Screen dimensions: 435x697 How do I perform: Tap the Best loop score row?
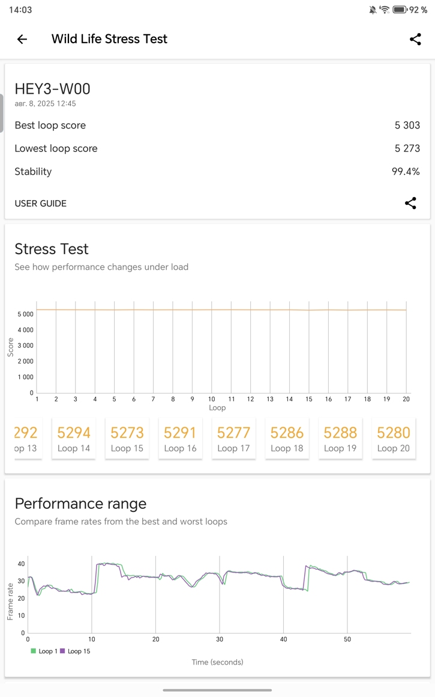(x=217, y=125)
